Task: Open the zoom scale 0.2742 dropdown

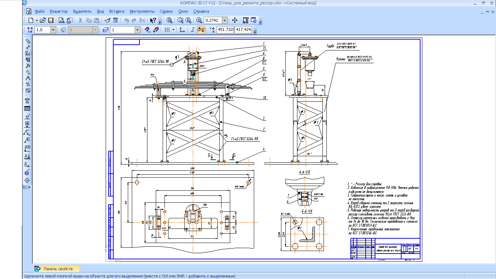Action: pos(225,20)
